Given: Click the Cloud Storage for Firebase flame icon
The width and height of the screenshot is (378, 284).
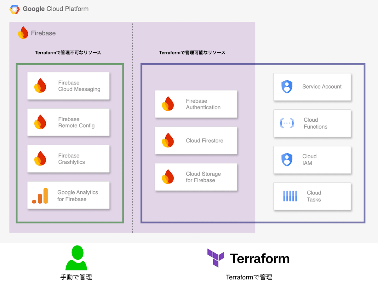Looking at the screenshot, I should [x=168, y=177].
